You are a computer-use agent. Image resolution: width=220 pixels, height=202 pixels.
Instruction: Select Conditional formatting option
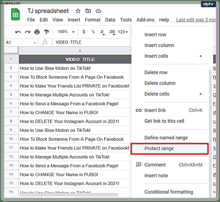(x=169, y=192)
